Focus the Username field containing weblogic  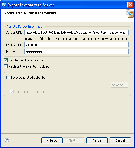tap(76, 45)
